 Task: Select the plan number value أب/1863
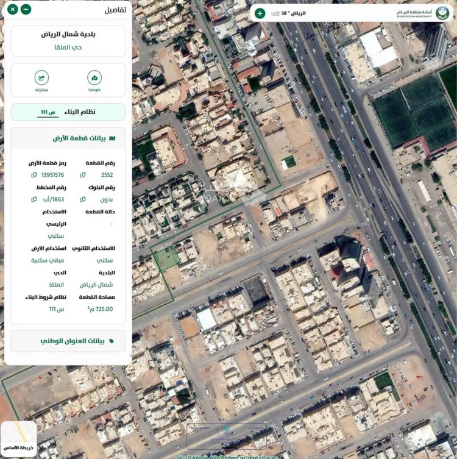point(54,199)
